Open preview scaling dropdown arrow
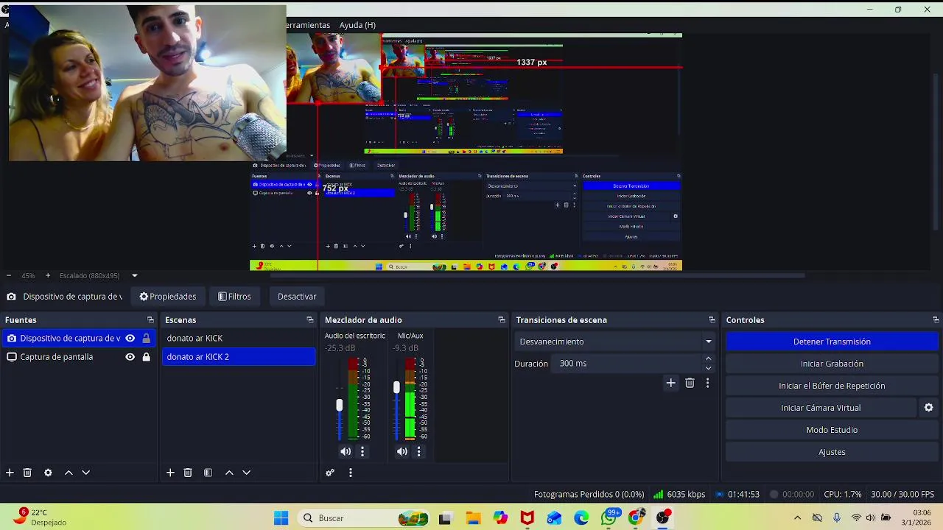943x530 pixels. click(x=134, y=275)
